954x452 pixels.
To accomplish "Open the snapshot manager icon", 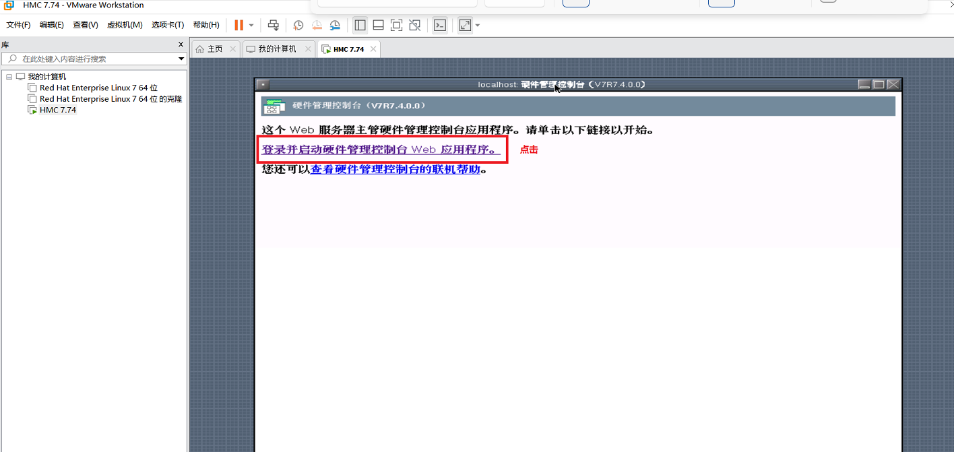I will coord(335,25).
